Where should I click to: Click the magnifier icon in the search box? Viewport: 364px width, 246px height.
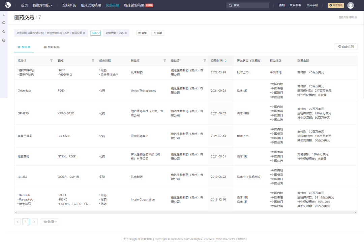230,5
